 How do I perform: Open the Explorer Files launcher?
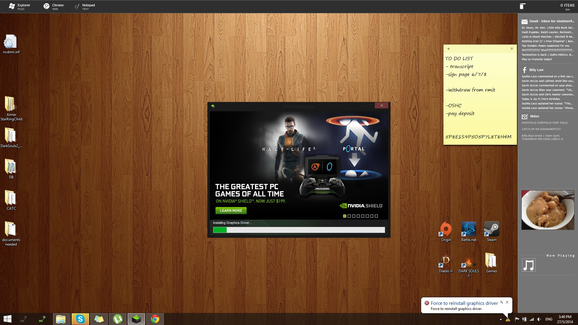click(20, 6)
